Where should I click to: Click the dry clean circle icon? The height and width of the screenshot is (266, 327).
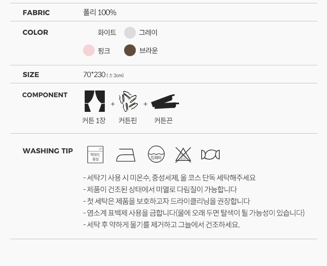click(156, 154)
